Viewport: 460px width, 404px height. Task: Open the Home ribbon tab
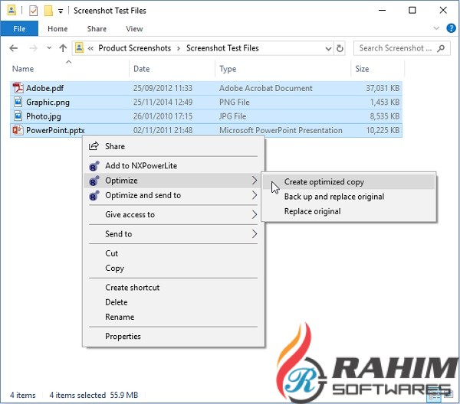[x=58, y=28]
